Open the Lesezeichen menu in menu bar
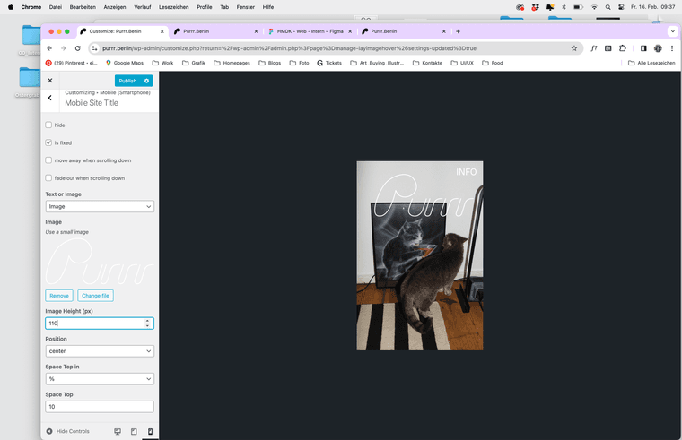The width and height of the screenshot is (682, 440). click(173, 6)
